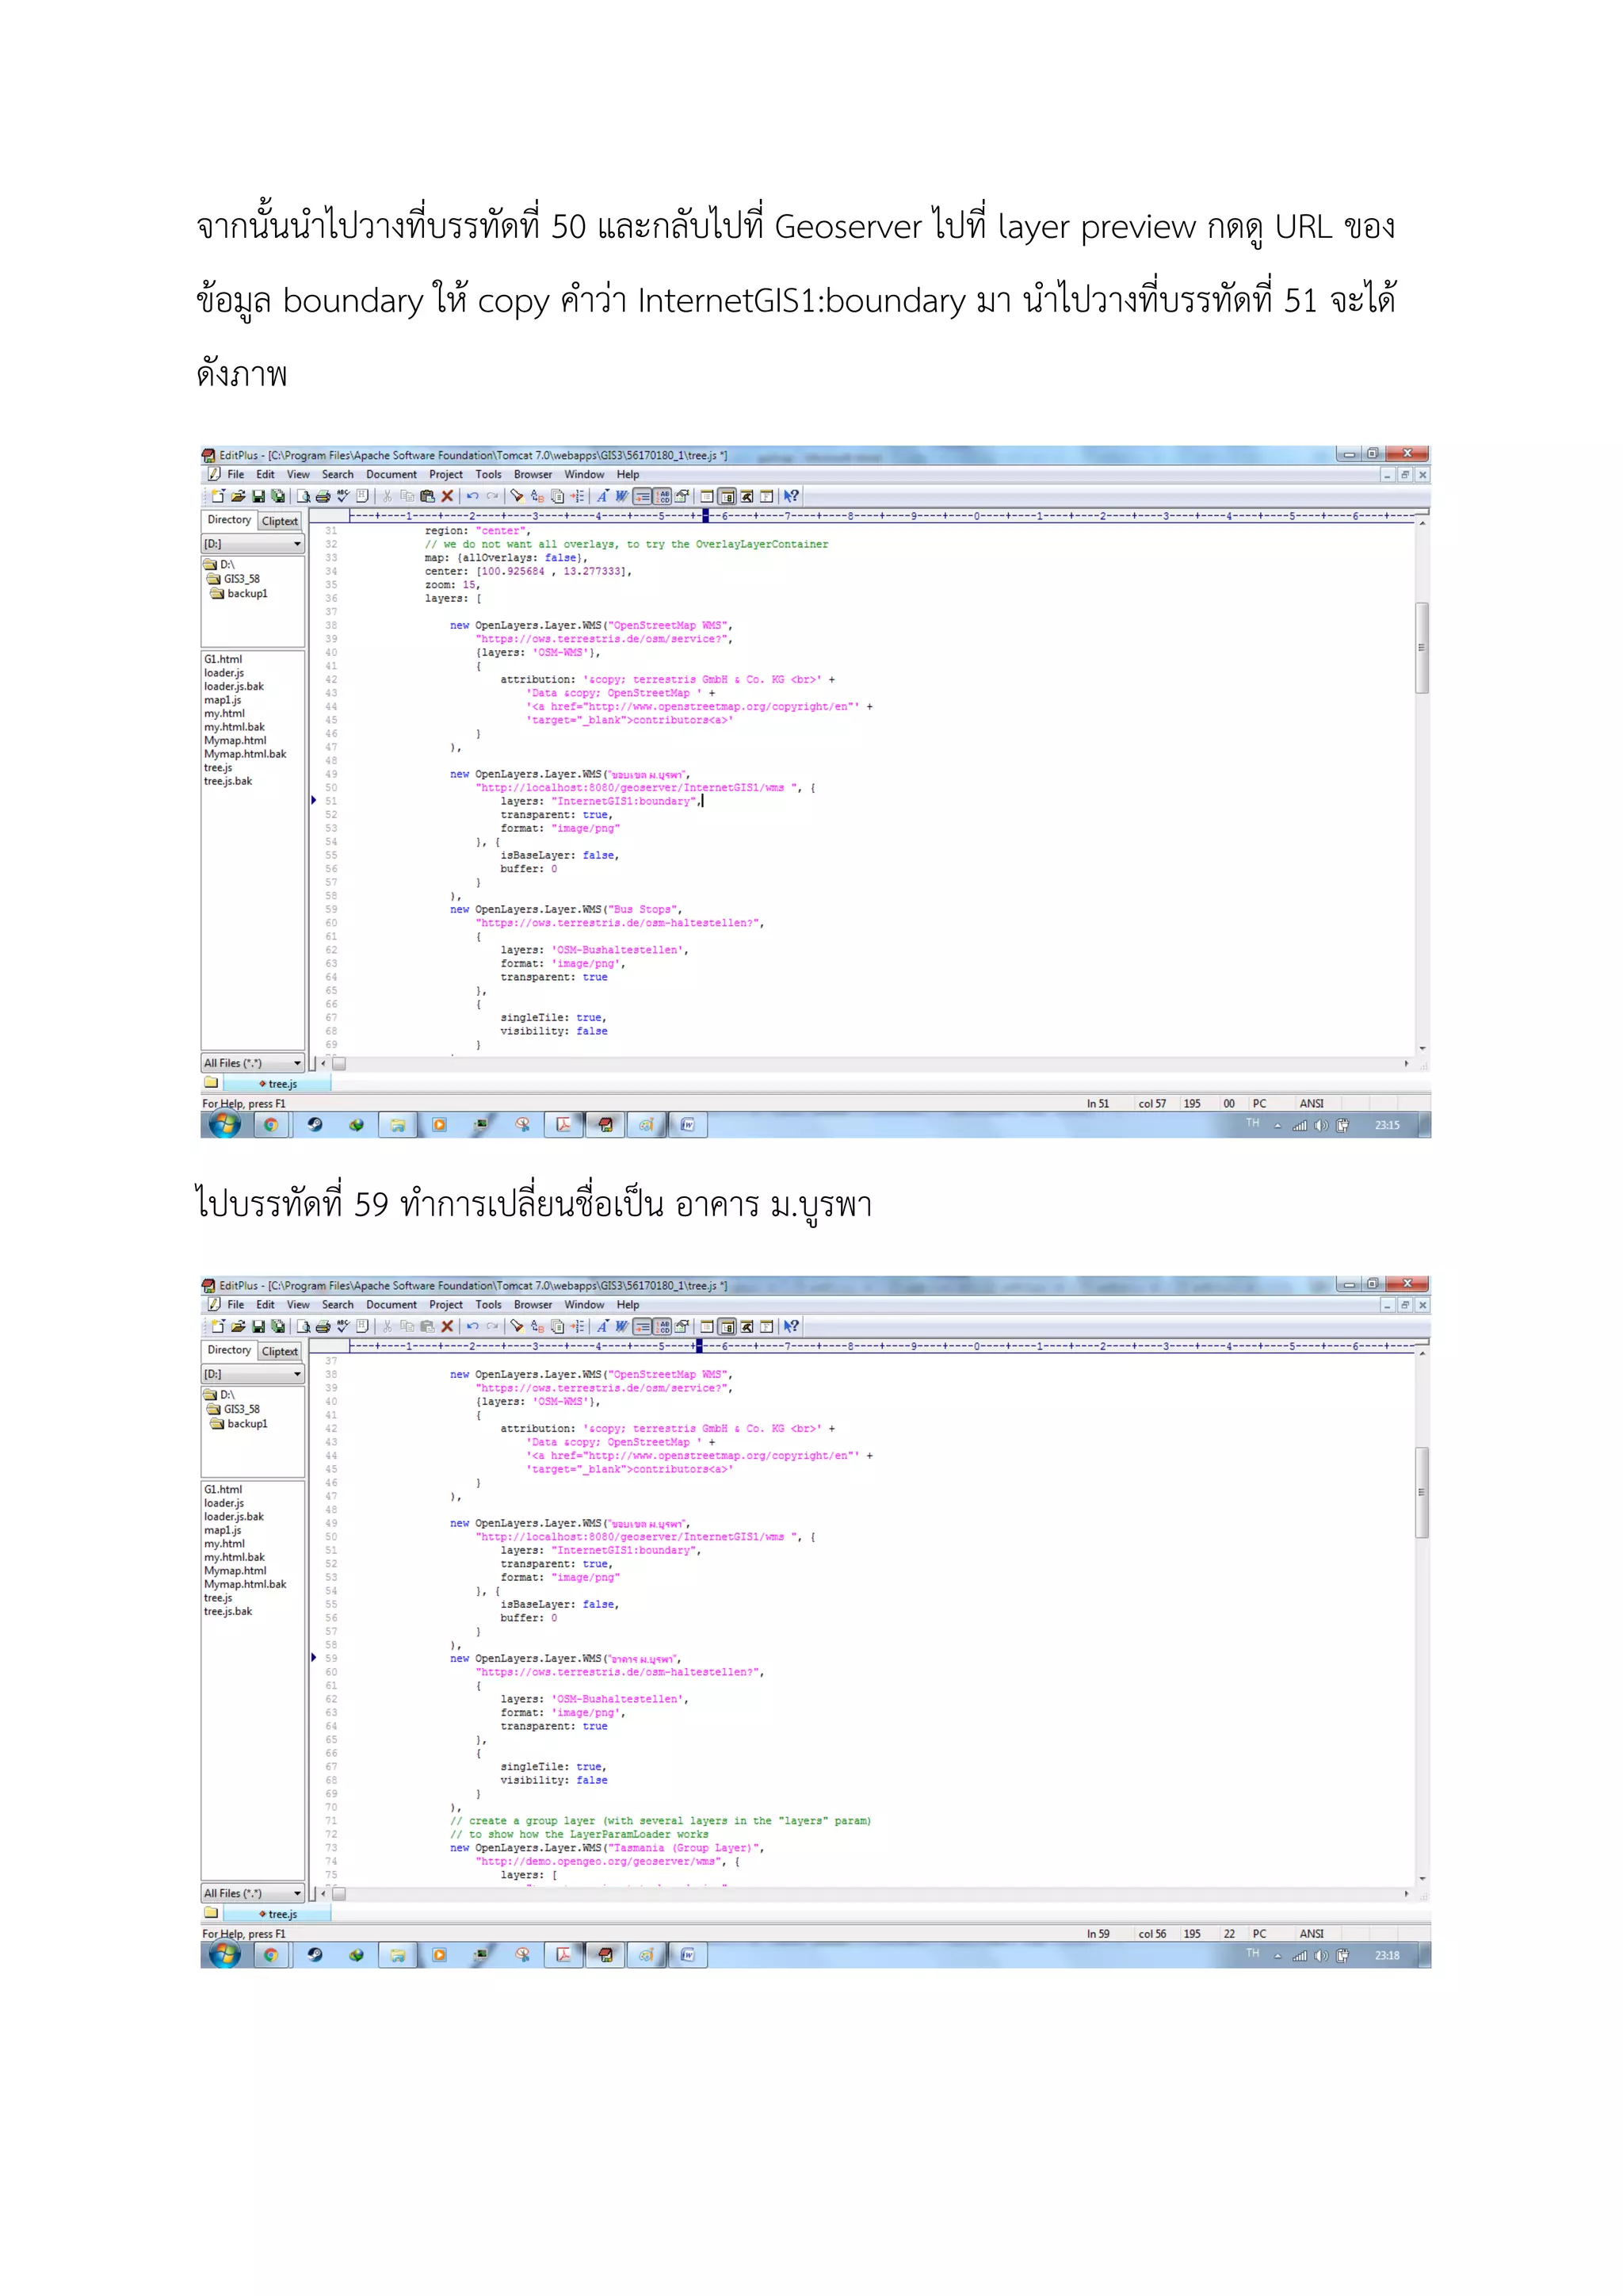Click line 51 code text in upper editor
1623x2296 pixels.
click(x=600, y=801)
